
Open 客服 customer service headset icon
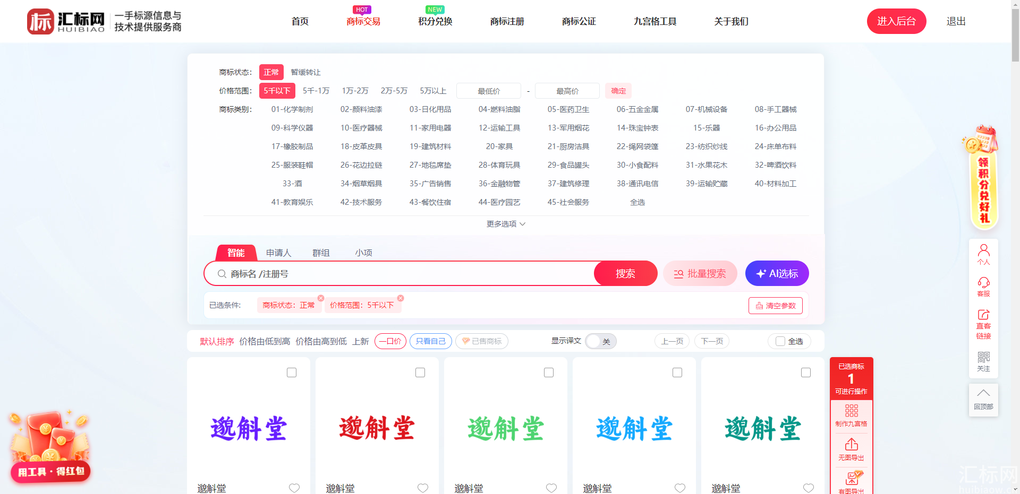[x=983, y=287]
